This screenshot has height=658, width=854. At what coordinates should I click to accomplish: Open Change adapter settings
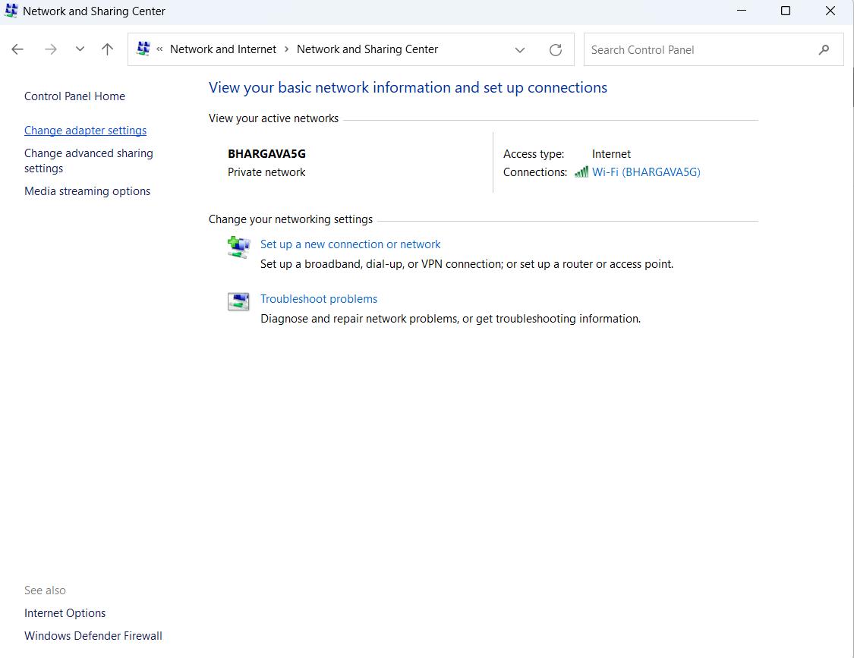(85, 130)
